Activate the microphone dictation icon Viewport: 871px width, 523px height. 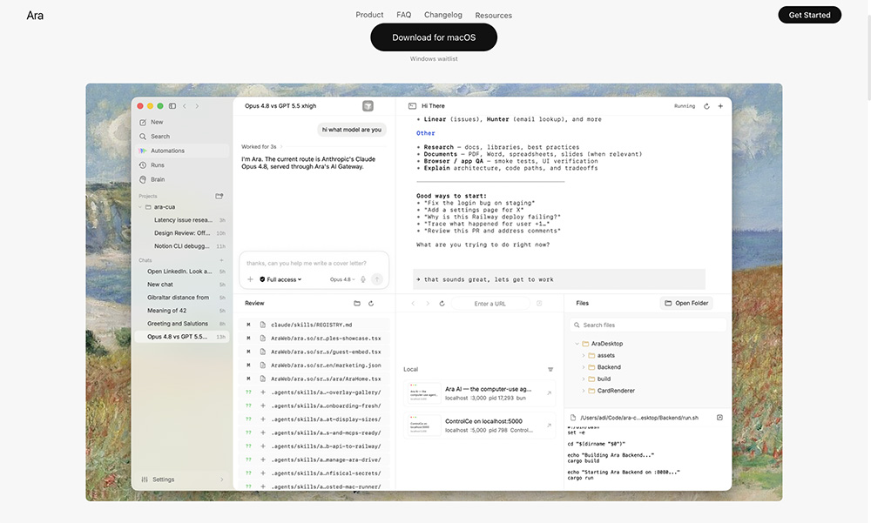click(363, 279)
